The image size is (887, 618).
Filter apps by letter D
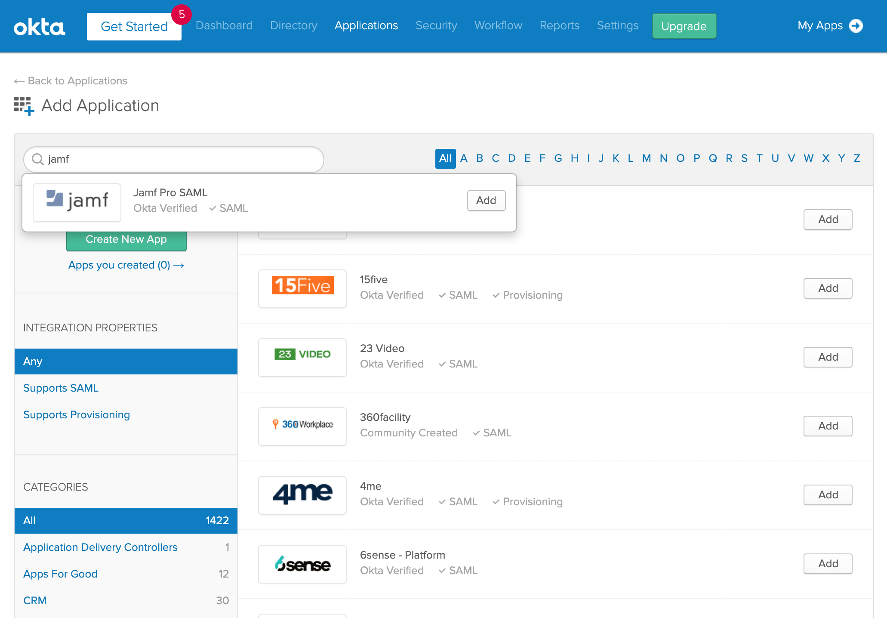pos(512,158)
